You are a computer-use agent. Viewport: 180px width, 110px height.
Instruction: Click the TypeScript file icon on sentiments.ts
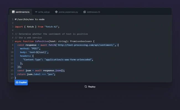click(x=13, y=12)
